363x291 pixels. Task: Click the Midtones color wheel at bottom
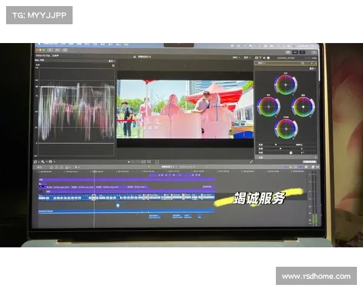click(x=286, y=129)
